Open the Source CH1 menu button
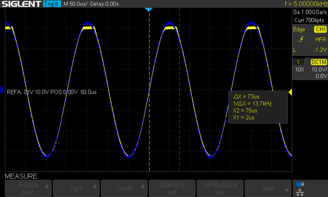328x197 pixels. (x=28, y=188)
